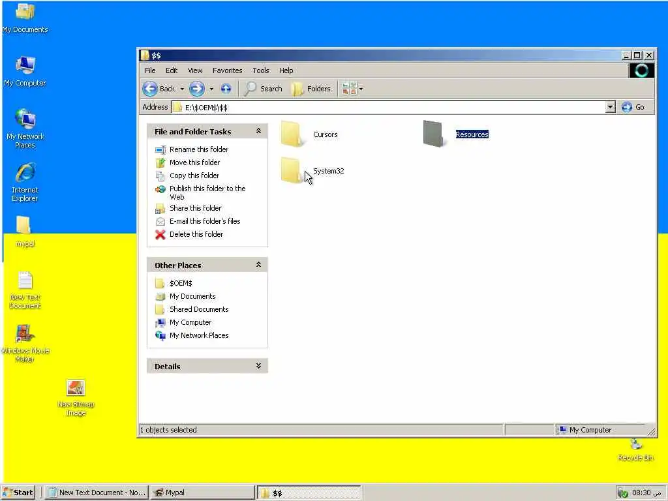Select the Recycle Bin desktop icon
668x501 pixels.
[x=636, y=444]
